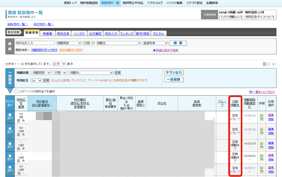282x177 pixels.
Task: Open the 詳細 icon in the first property row
Action: pyautogui.click(x=261, y=117)
